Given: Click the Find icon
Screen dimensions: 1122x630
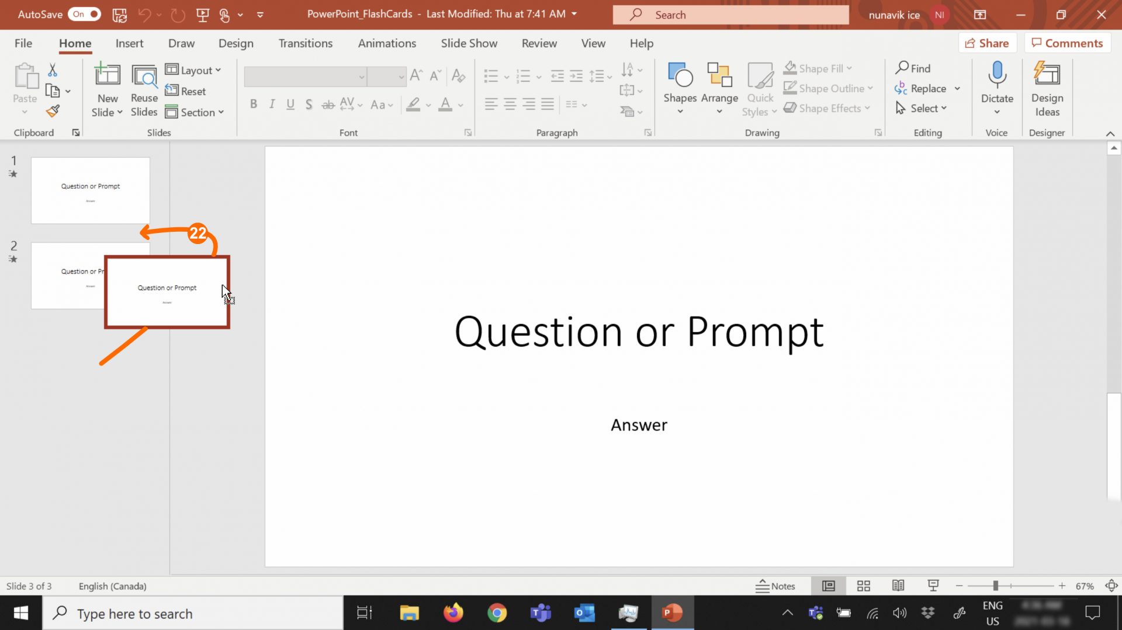Looking at the screenshot, I should coord(913,68).
